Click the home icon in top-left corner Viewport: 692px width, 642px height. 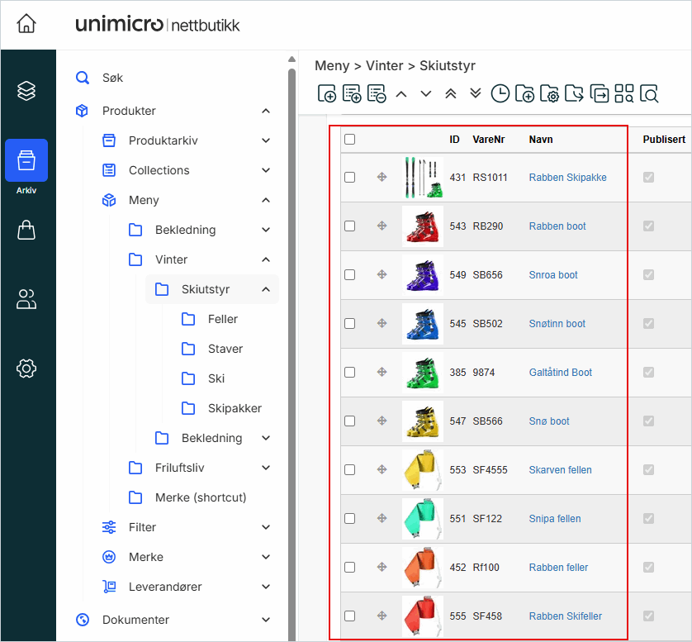pos(26,24)
